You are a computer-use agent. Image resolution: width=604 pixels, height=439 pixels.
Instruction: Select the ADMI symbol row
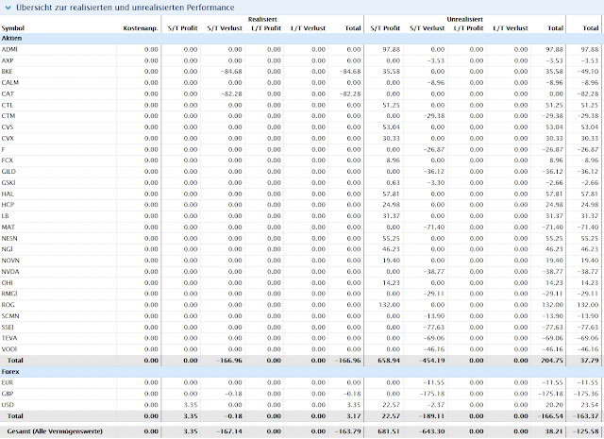[x=302, y=49]
